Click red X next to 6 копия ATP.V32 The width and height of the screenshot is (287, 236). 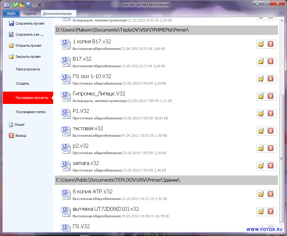[271, 194]
